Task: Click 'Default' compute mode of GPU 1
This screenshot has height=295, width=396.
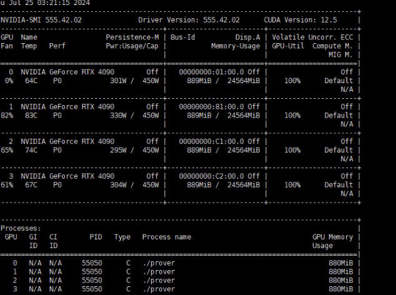Action: 339,116
